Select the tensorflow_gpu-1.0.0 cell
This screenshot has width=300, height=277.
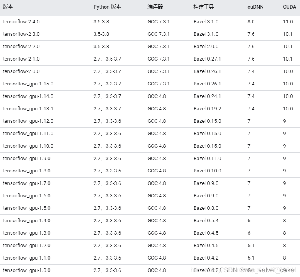[x=26, y=270]
